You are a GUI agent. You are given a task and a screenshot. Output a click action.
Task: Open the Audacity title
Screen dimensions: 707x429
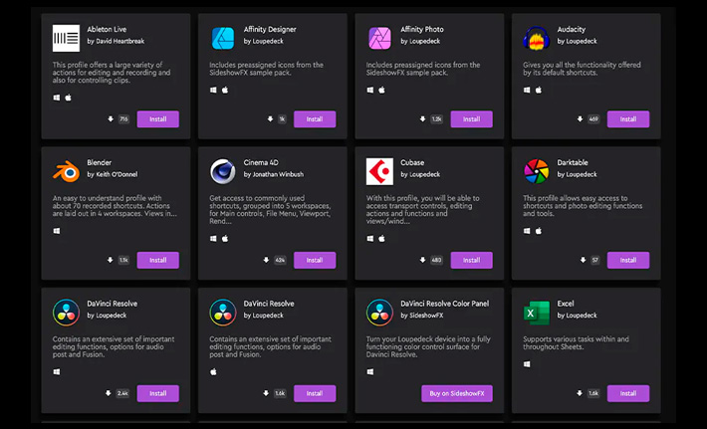(x=572, y=29)
